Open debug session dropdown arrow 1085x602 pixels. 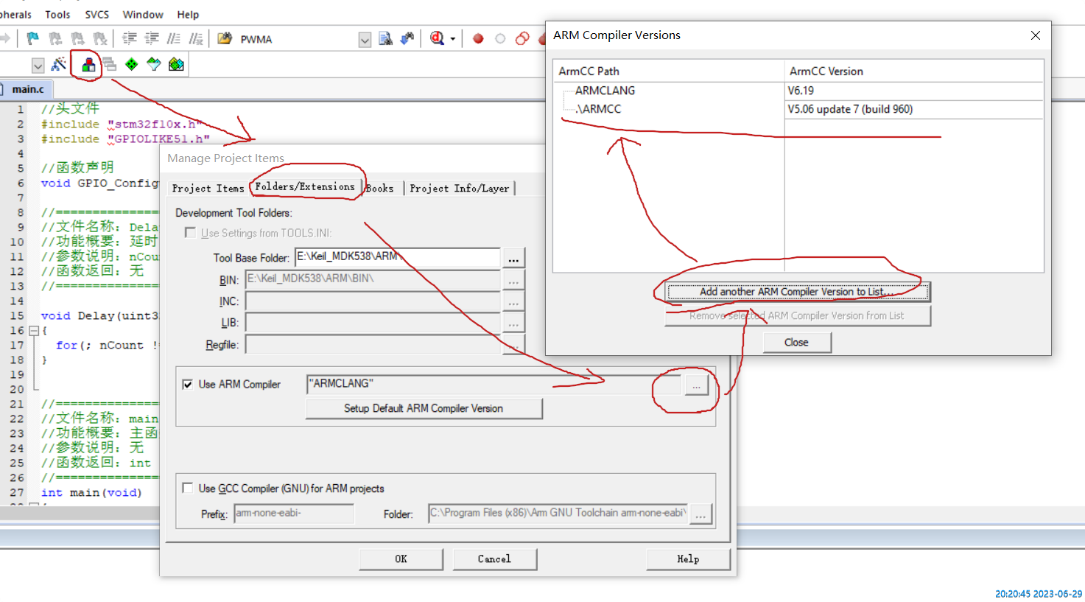(x=453, y=39)
